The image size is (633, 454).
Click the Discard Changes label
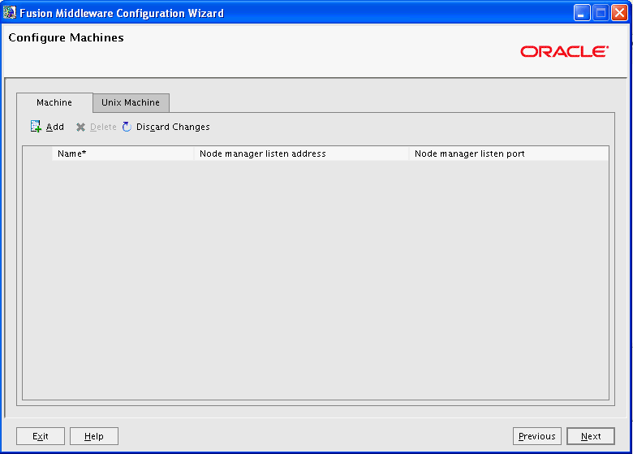click(x=173, y=127)
